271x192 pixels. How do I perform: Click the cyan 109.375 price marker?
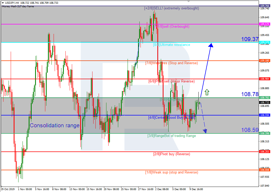[x=265, y=42]
